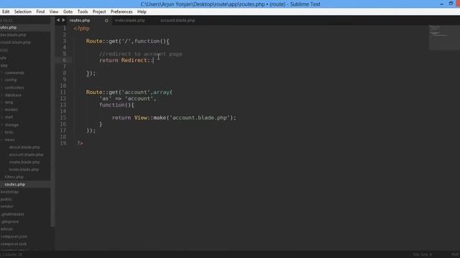Expand the public folder in sidebar
Viewport: 460px width, 258px height.
click(x=6, y=199)
